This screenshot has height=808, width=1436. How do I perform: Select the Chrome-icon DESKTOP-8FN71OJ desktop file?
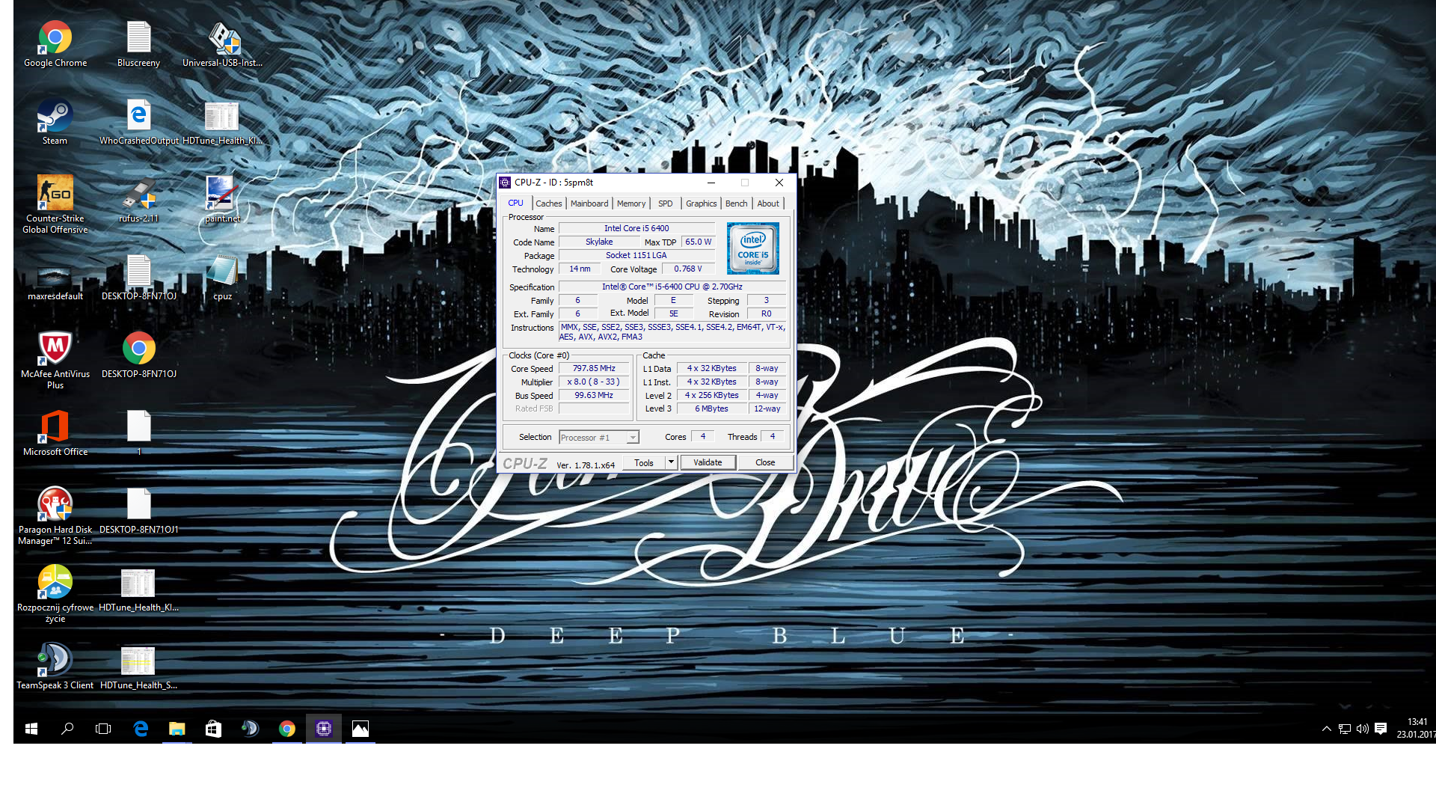point(138,355)
